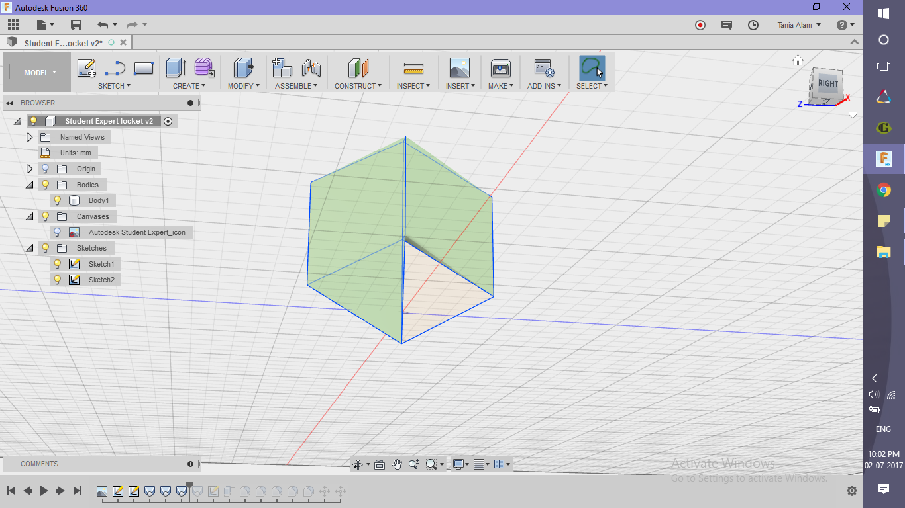Redo the last undone action
Screen dimensions: 905x508
[x=132, y=25]
